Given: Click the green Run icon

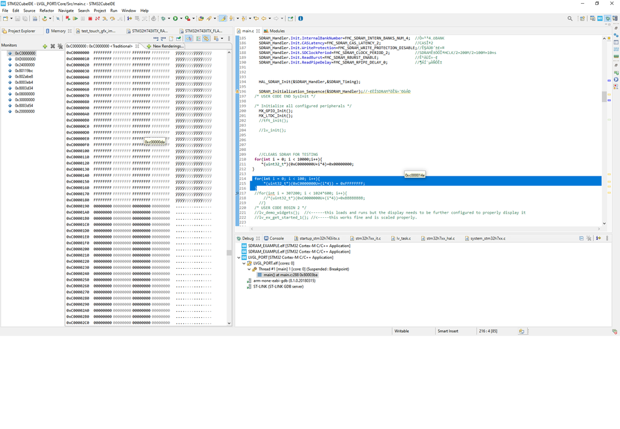Looking at the screenshot, I should coord(175,19).
